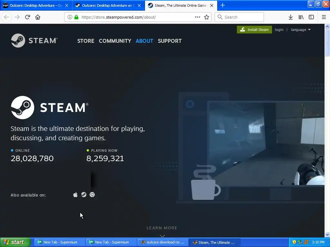Select the Steam, The Ultimate taskbar button

pos(214,242)
